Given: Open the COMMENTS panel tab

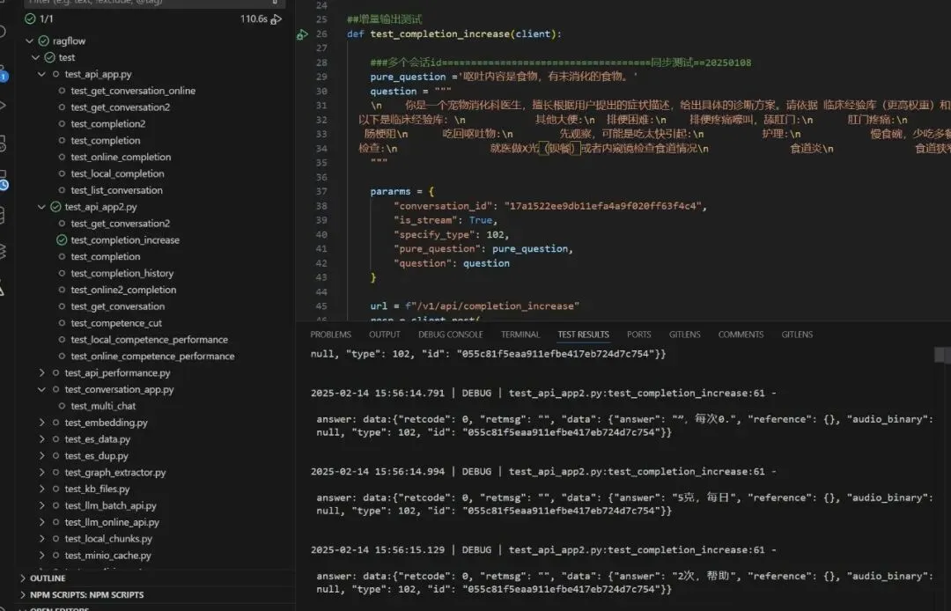Looking at the screenshot, I should 741,335.
